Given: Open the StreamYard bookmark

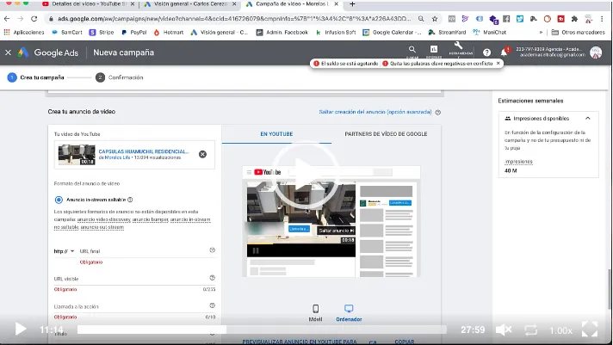Looking at the screenshot, I should 447,33.
